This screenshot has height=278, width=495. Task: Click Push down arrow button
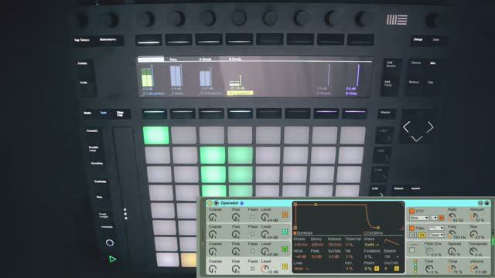point(417,138)
